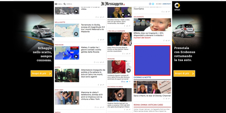Open the Sicily earthquake map thumbnail
Image resolution: width=226 pixels, height=113 pixels.
pyautogui.click(x=67, y=30)
